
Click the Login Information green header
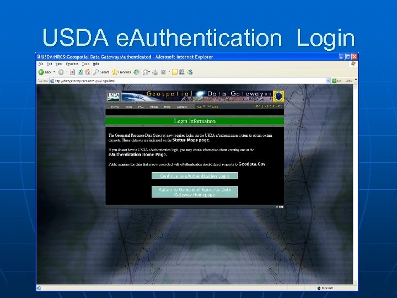coord(195,121)
